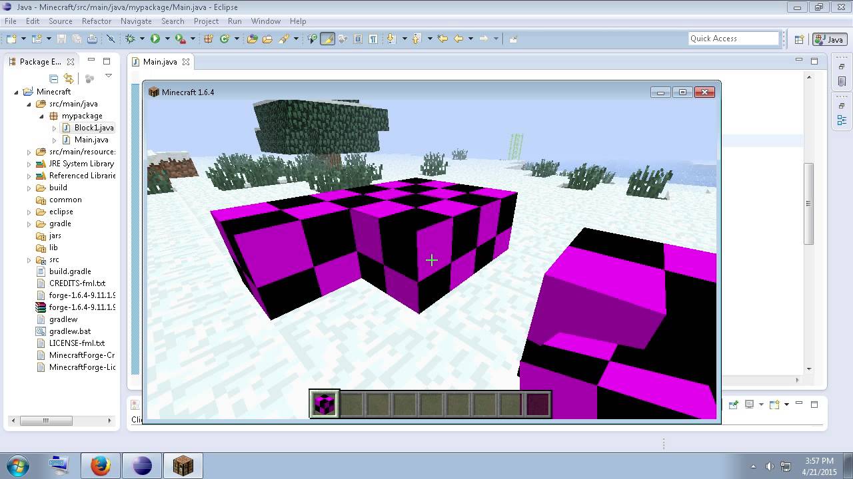Expand the eclipse folder node
This screenshot has width=853, height=479.
pos(29,212)
